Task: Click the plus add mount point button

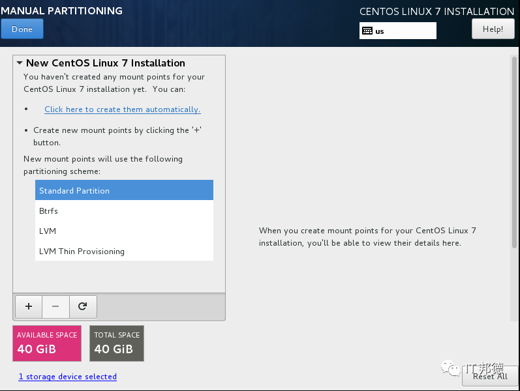Action: point(29,306)
